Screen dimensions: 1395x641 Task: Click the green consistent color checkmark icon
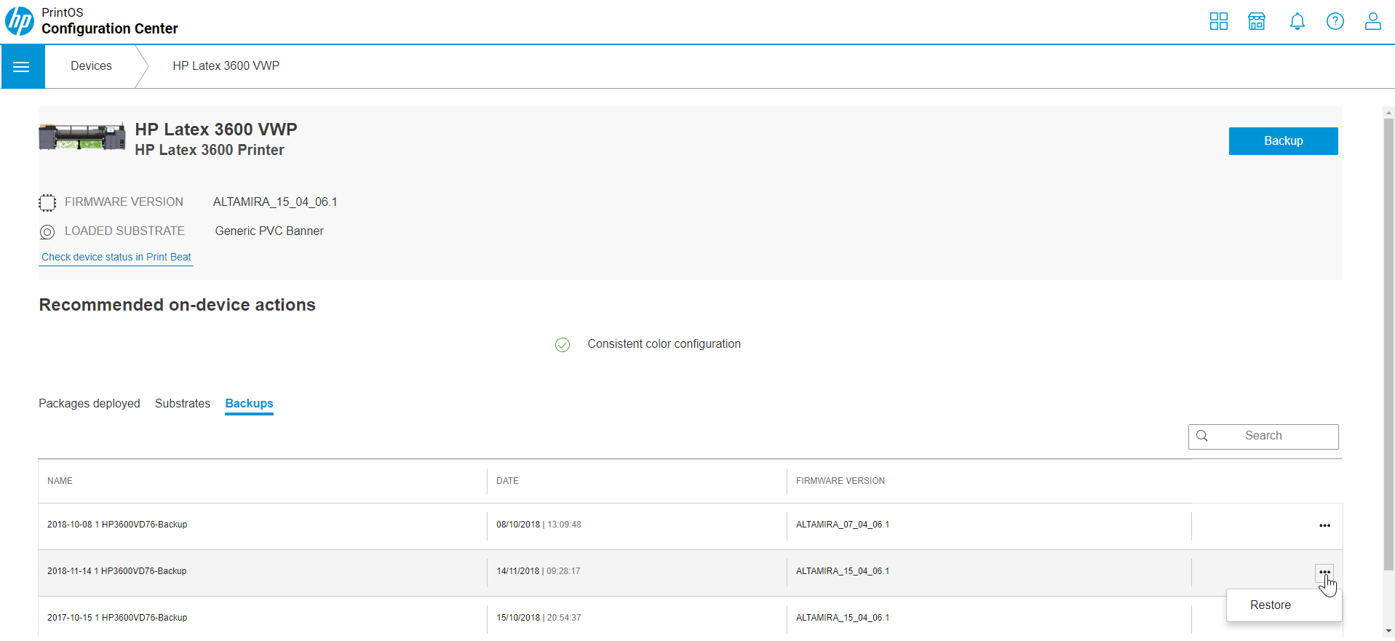tap(563, 344)
